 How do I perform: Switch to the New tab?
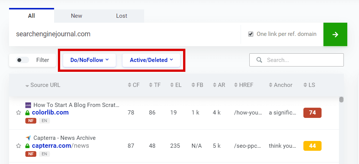(x=76, y=16)
